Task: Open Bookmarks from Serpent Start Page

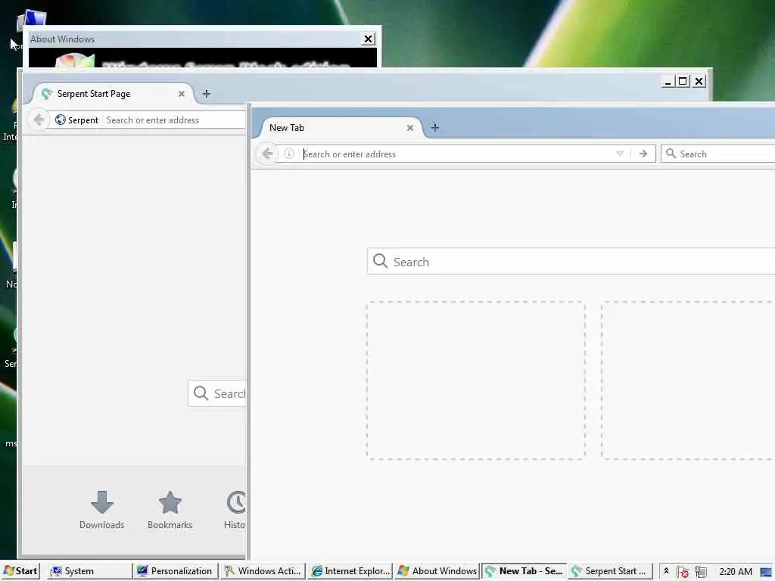Action: click(170, 511)
